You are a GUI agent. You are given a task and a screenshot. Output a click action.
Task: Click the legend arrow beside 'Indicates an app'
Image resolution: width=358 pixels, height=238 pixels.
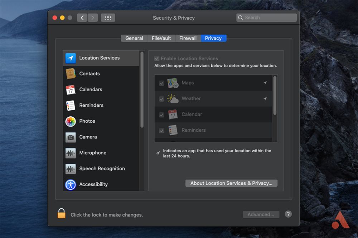click(158, 153)
